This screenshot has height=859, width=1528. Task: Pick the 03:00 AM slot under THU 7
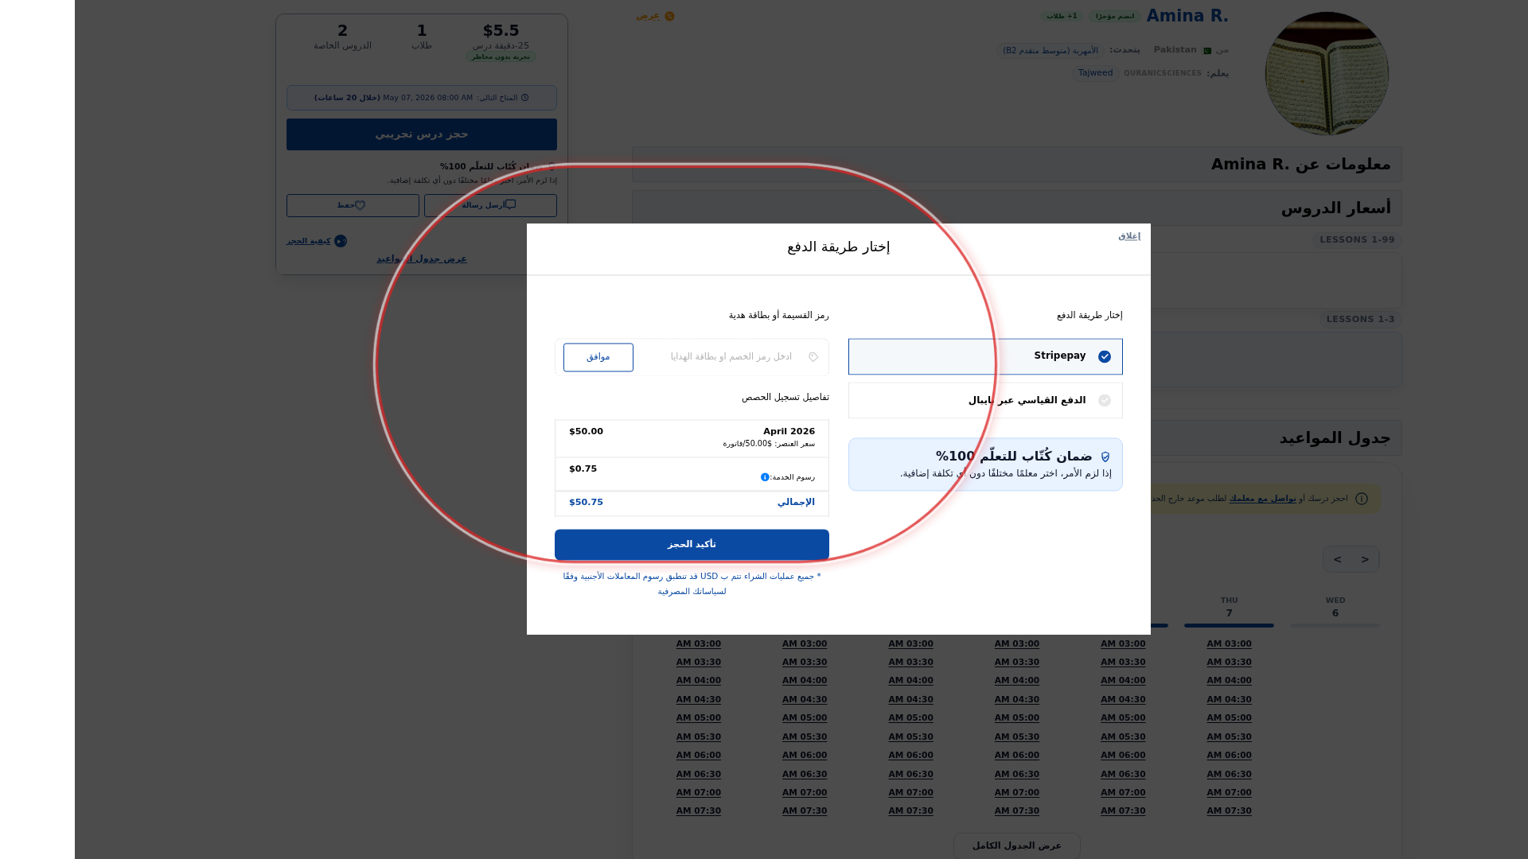pyautogui.click(x=1229, y=644)
